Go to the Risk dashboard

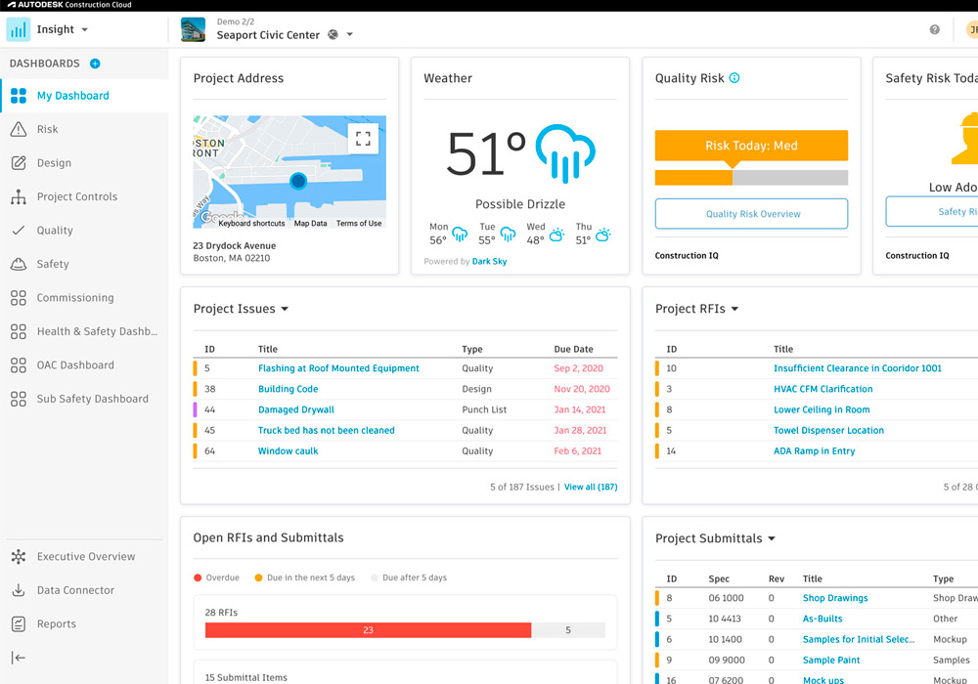click(x=48, y=129)
